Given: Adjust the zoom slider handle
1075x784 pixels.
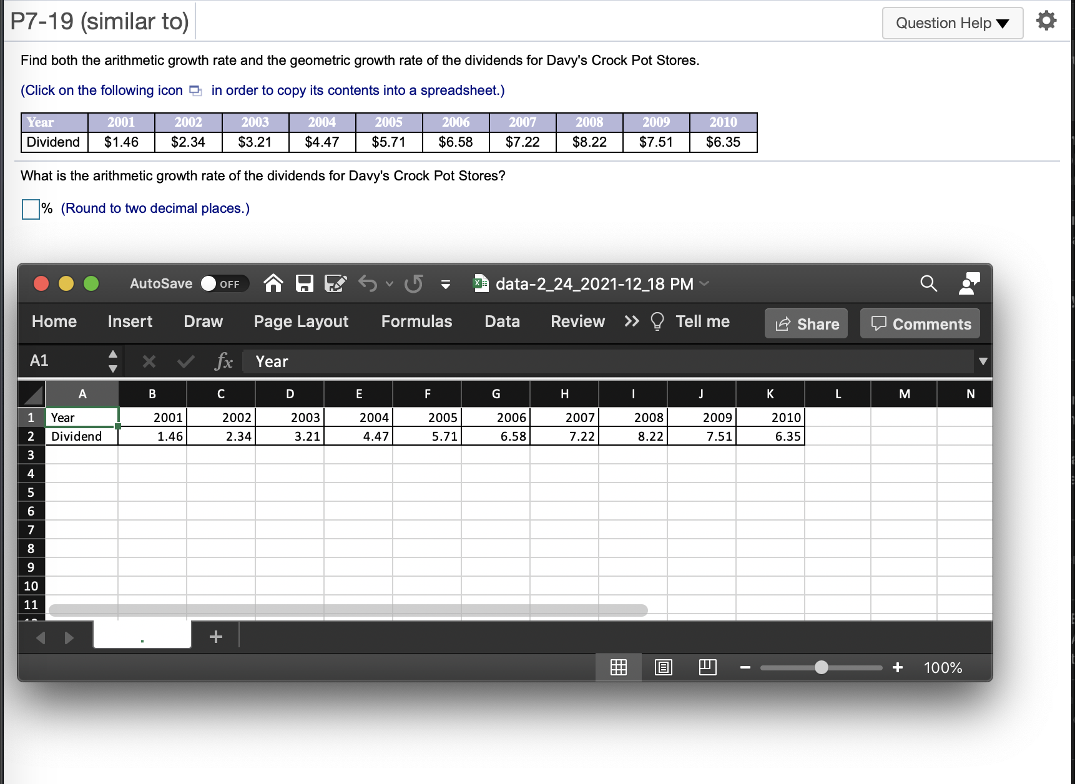Looking at the screenshot, I should pos(822,667).
